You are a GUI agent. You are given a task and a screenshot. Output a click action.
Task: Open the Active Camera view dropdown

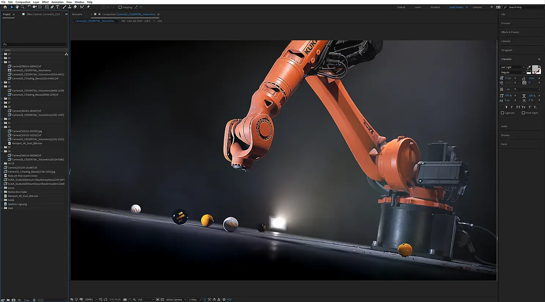coord(176,299)
